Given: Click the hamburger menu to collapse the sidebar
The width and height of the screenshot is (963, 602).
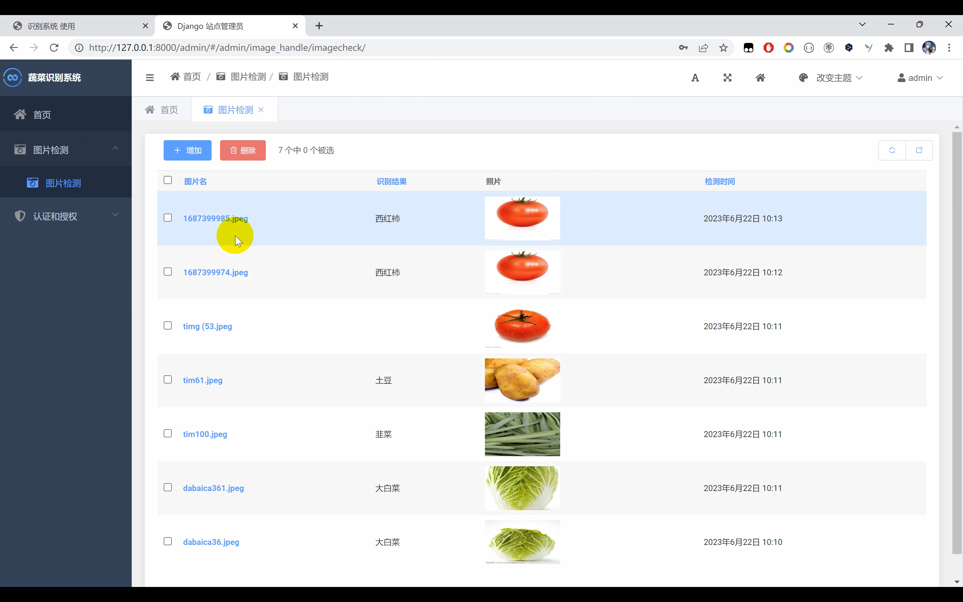Looking at the screenshot, I should click(150, 77).
